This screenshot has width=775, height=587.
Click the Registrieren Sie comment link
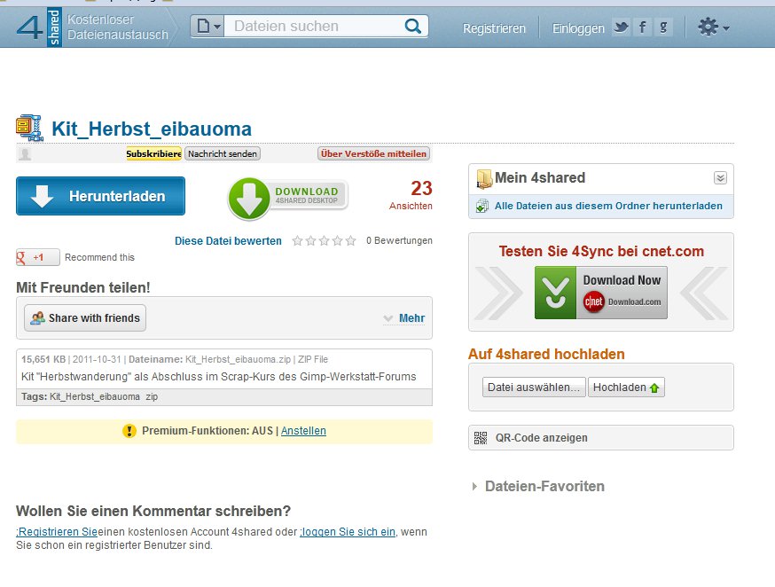(57, 532)
